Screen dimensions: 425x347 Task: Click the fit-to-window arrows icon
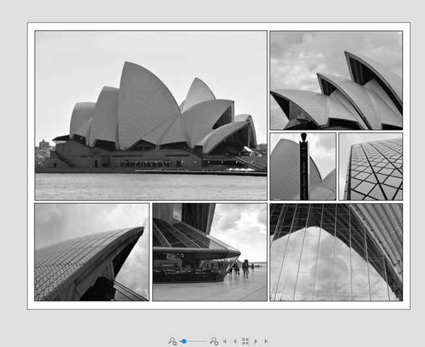[245, 341]
